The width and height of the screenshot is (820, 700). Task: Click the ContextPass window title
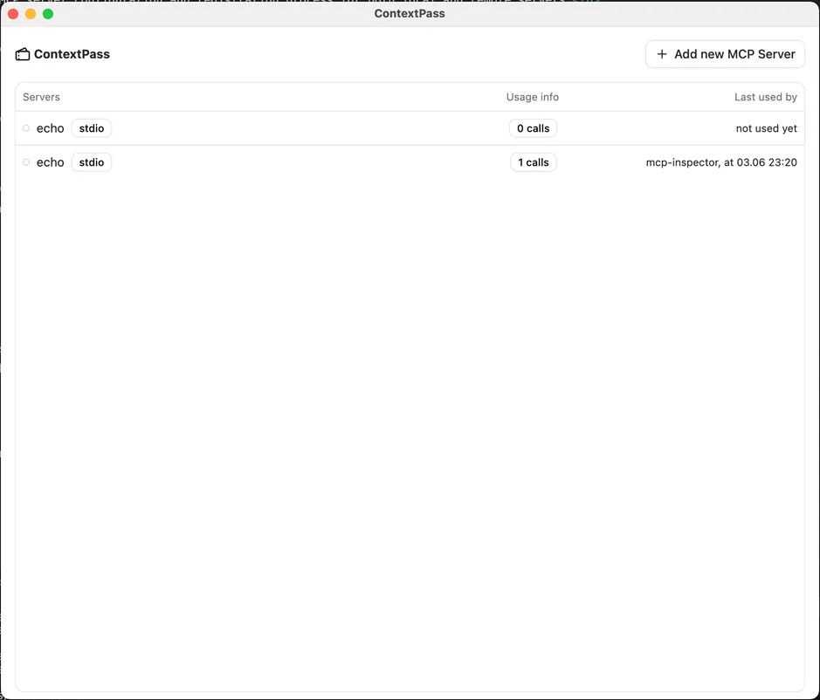pyautogui.click(x=410, y=13)
